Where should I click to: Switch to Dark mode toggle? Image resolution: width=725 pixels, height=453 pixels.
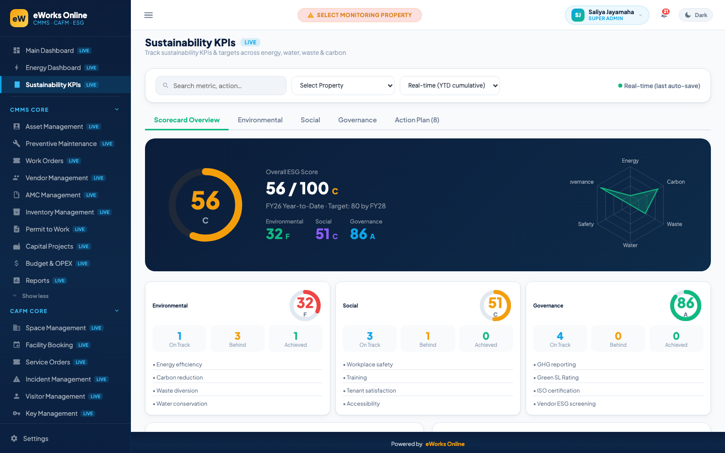[696, 15]
